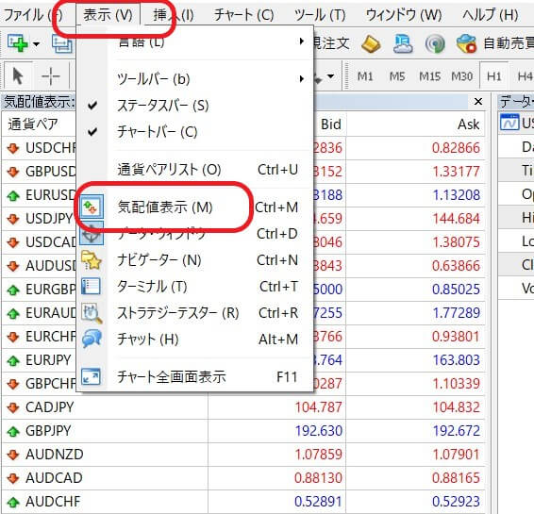Viewport: 534px width, 514px height.
Task: Open the ツール (T) menu
Action: coord(320,15)
